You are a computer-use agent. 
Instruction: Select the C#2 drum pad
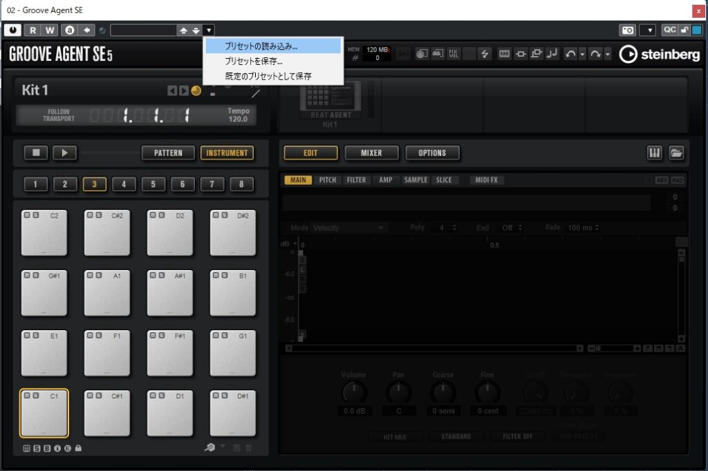coord(107,233)
